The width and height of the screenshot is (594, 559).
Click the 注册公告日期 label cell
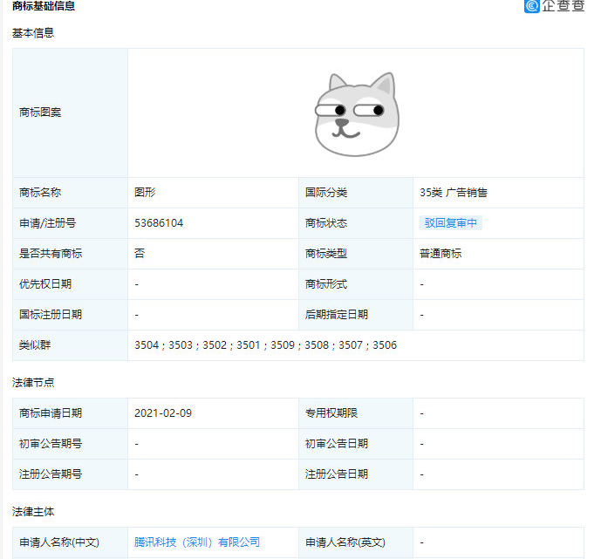[356, 474]
